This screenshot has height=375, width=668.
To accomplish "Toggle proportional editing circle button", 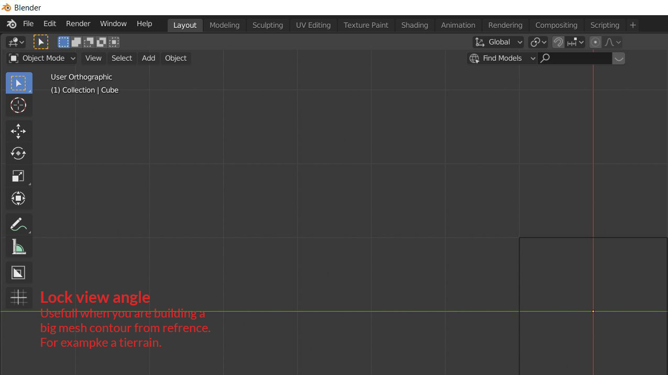I will (595, 42).
